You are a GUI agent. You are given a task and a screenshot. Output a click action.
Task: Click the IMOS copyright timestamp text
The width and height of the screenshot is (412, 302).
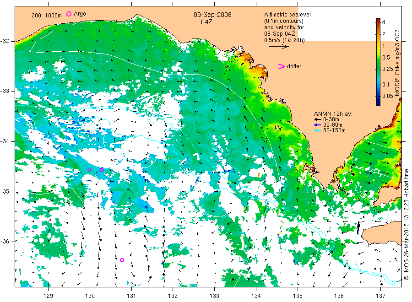[407, 225]
